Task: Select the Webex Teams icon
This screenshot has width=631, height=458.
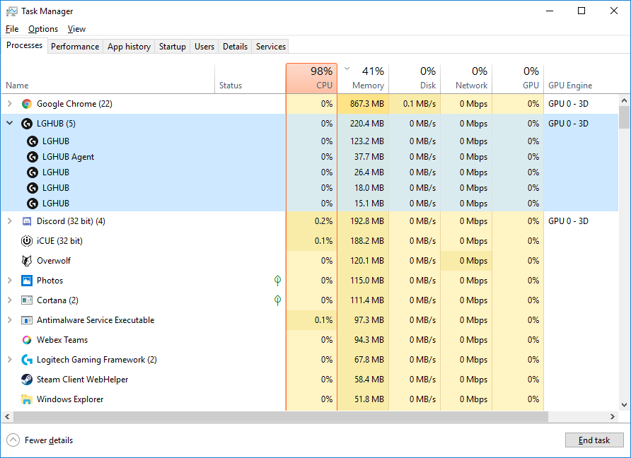Action: pos(27,340)
